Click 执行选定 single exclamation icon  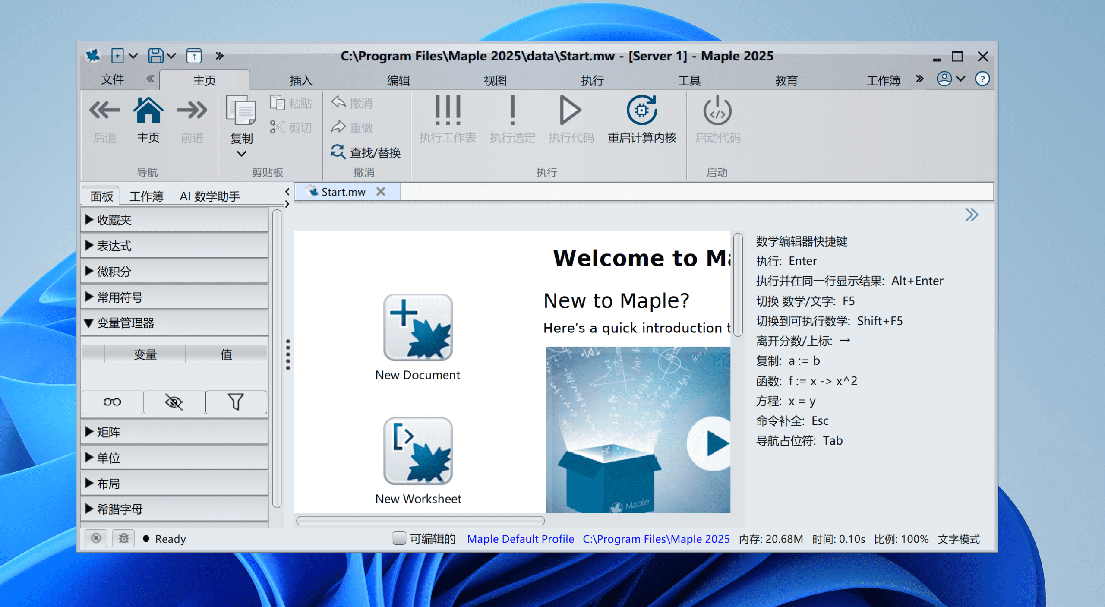click(512, 110)
